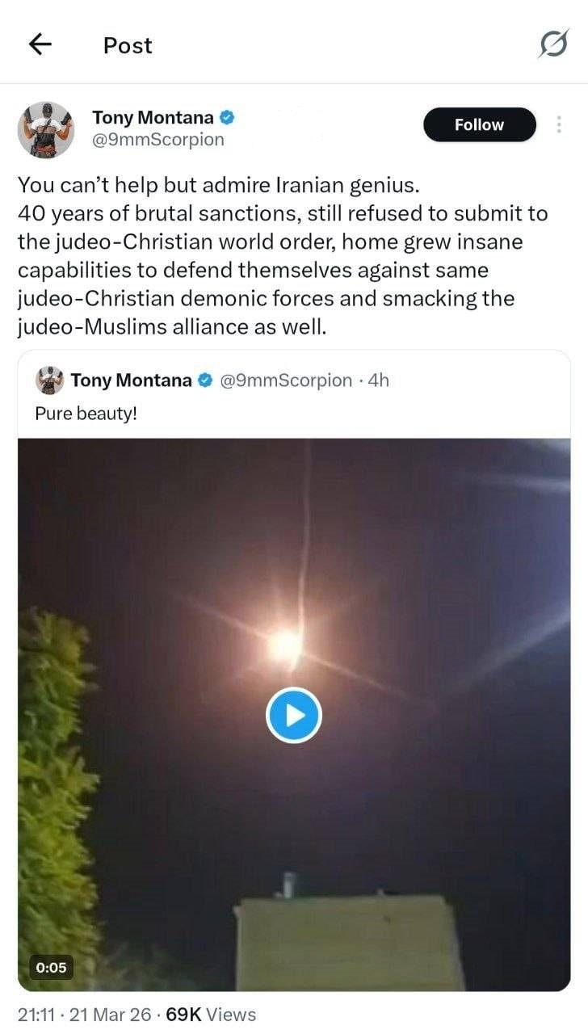The width and height of the screenshot is (588, 1034).
Task: Click the "Post" header title
Action: tap(128, 46)
